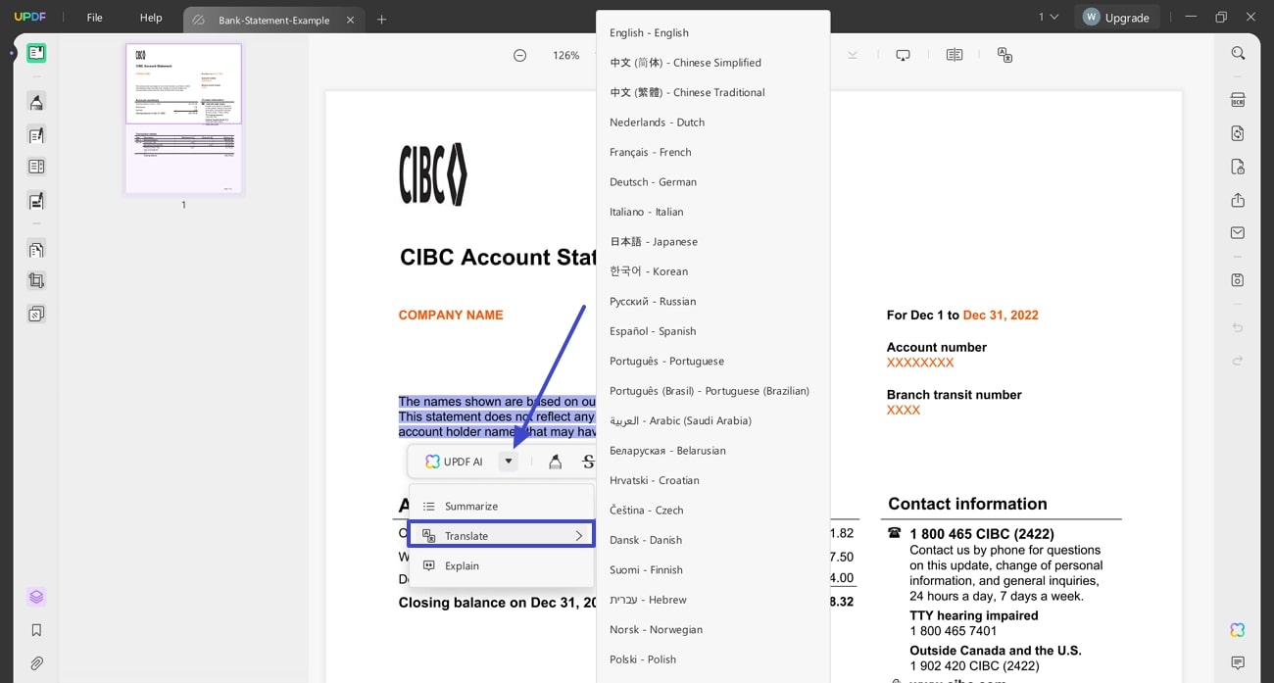
Task: Open the bookmarks icon in left sidebar
Action: [35, 630]
